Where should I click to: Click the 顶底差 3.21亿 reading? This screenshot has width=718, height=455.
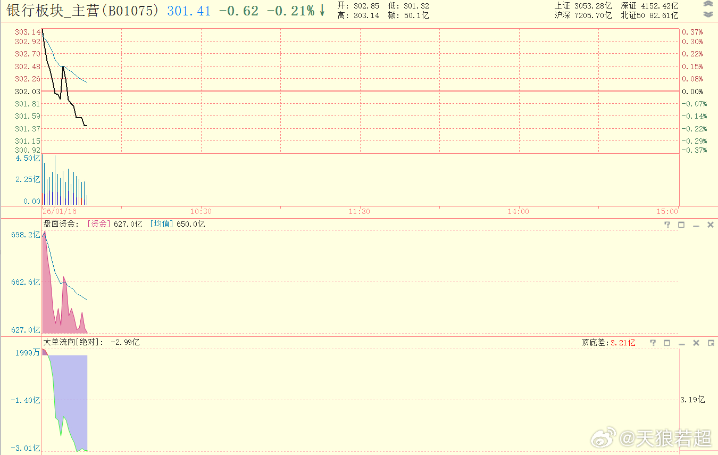pos(608,343)
